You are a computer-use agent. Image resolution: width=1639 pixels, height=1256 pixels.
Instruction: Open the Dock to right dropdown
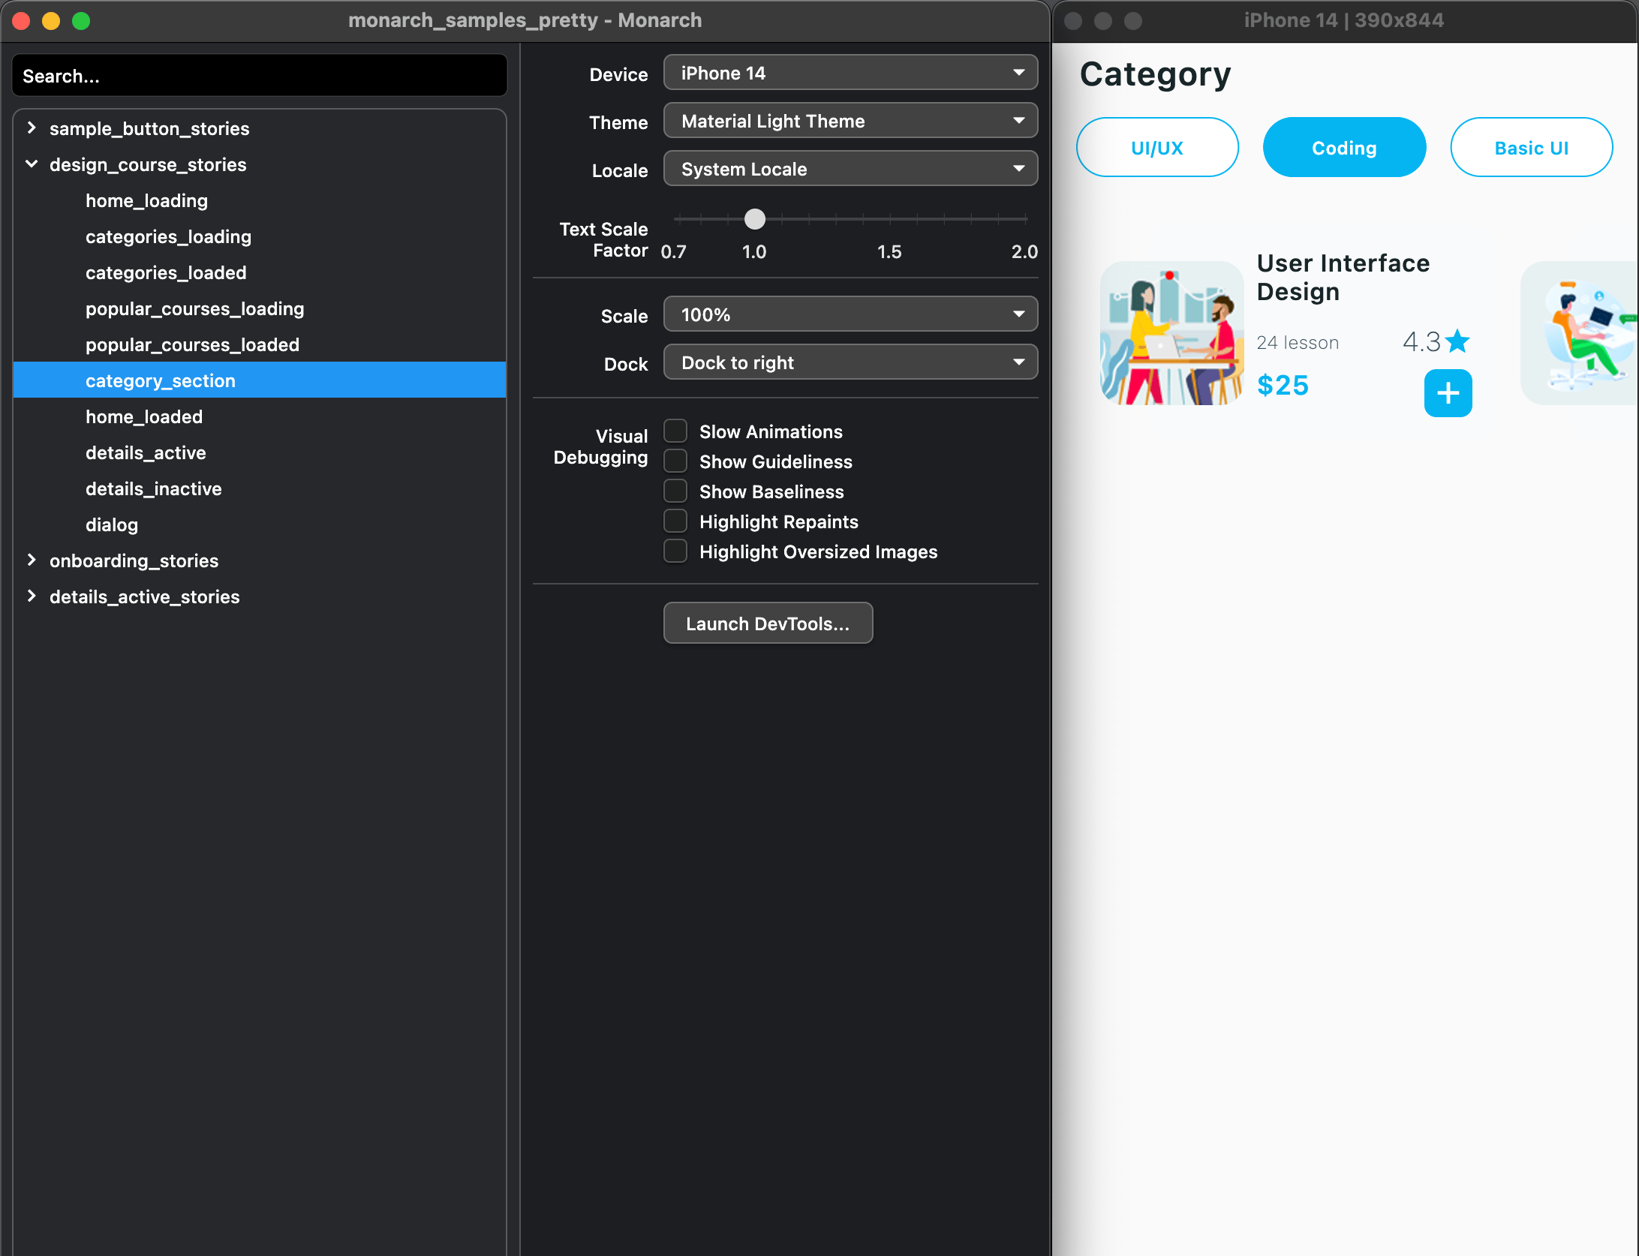[x=850, y=363]
